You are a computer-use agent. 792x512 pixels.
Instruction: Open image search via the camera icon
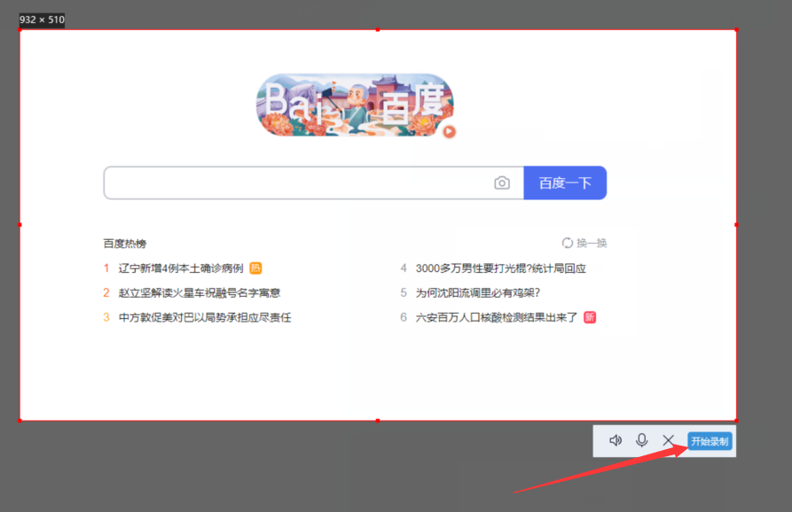(502, 183)
